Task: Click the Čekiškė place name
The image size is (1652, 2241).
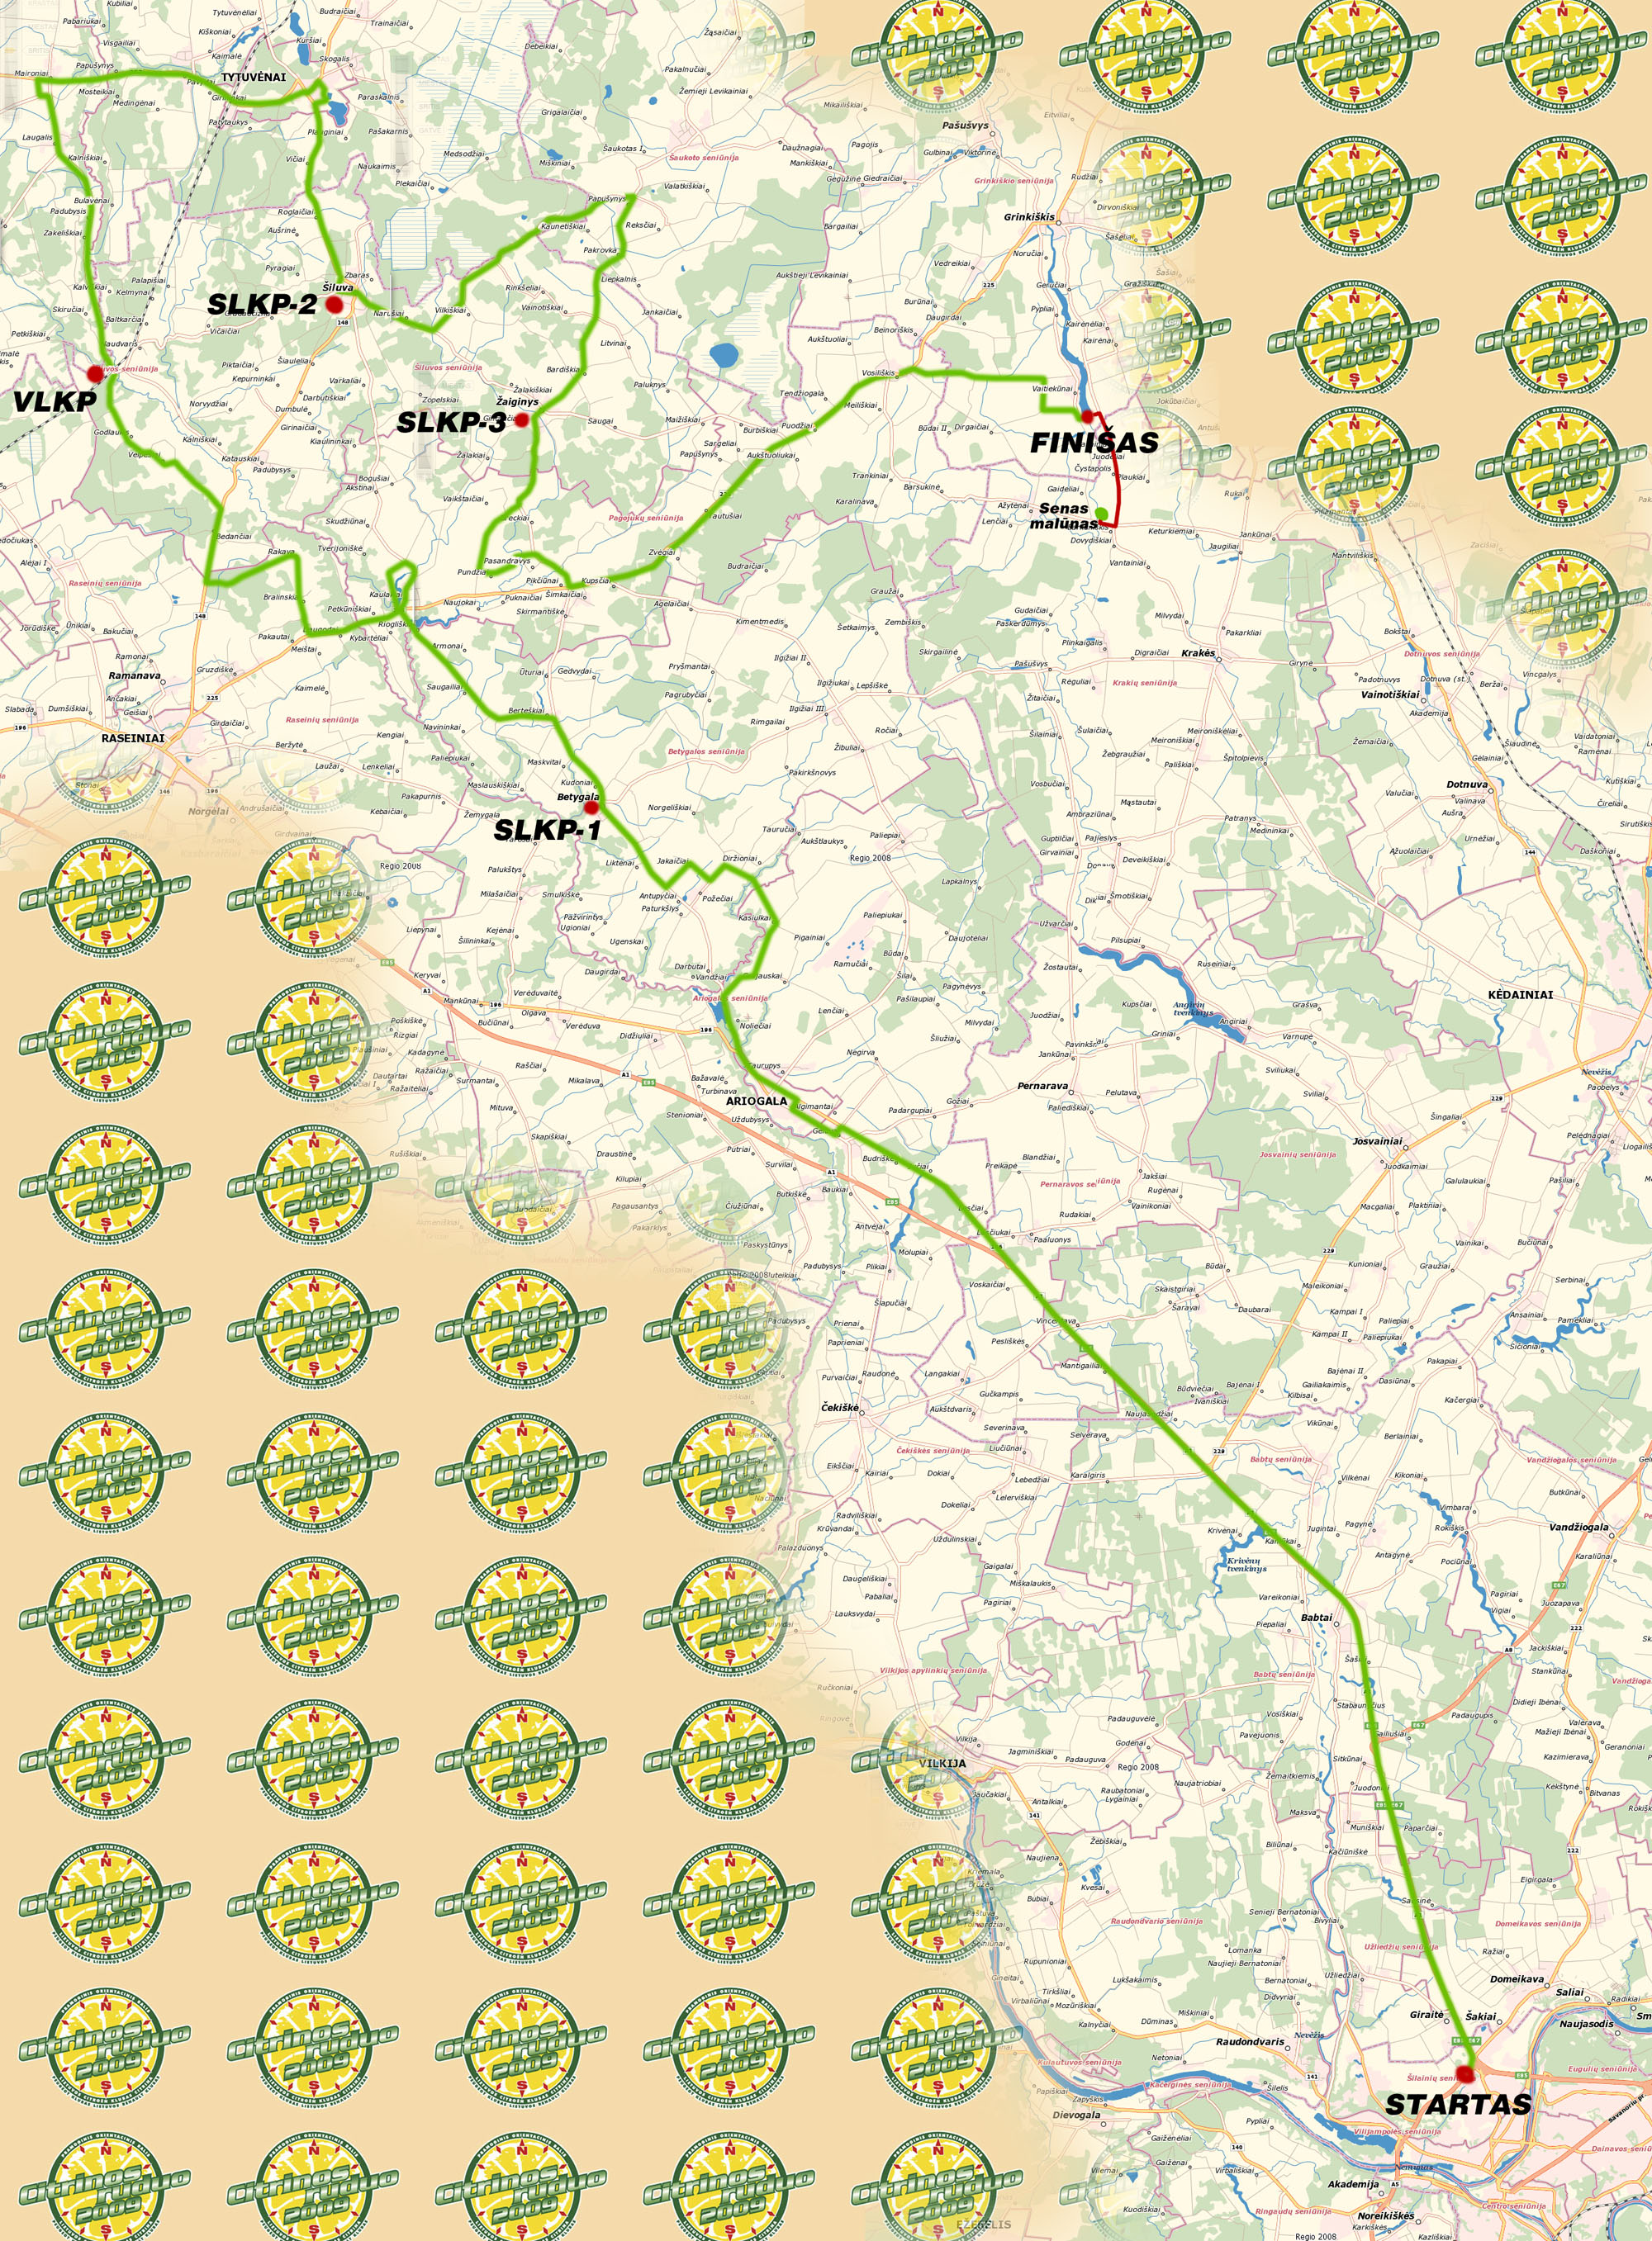Action: click(840, 1407)
